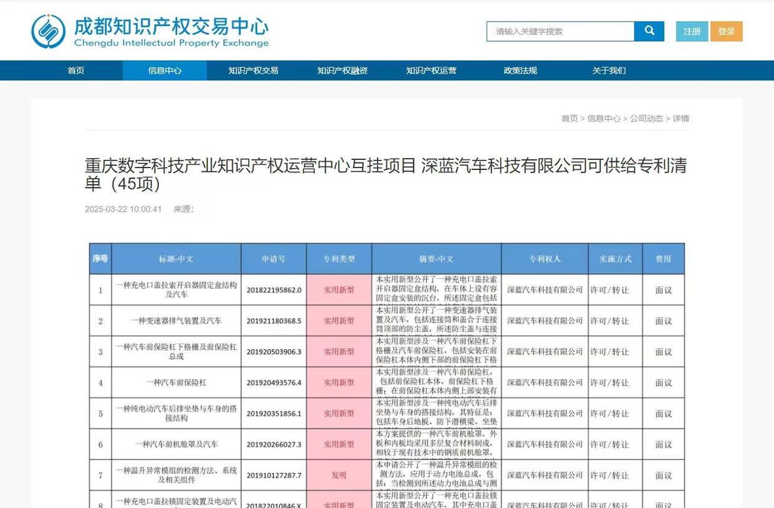The width and height of the screenshot is (774, 508).
Task: Click the Chengdu IP Exchange logo icon
Action: coord(48,29)
